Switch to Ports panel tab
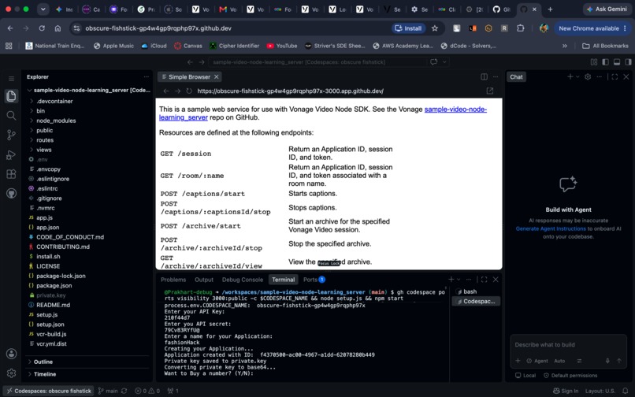Image resolution: width=635 pixels, height=397 pixels. (x=314, y=280)
